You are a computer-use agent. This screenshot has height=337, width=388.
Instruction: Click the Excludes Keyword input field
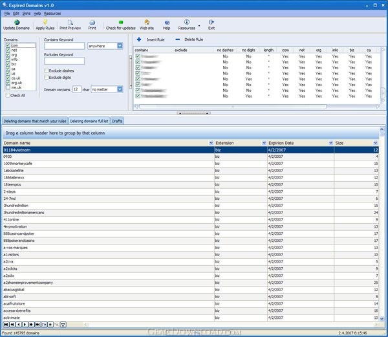[x=64, y=61]
